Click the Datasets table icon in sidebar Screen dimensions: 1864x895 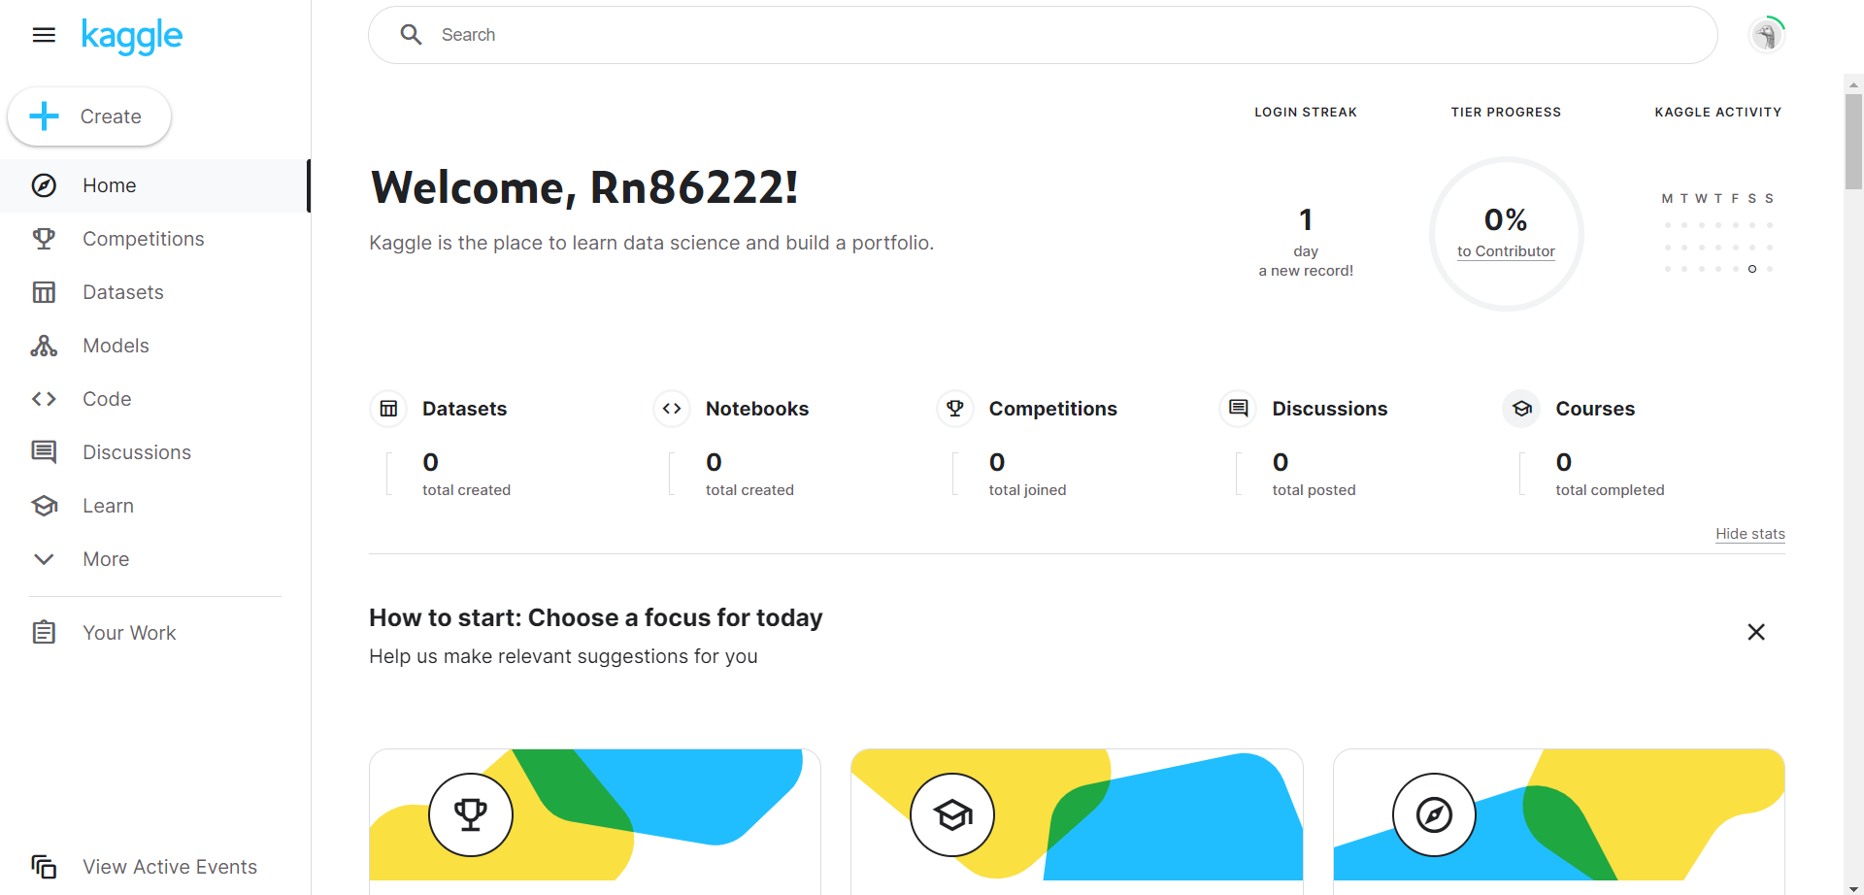(44, 292)
